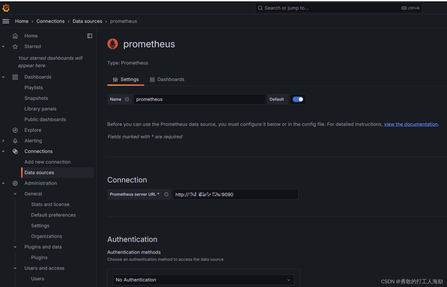Click the Prometheus server URL field
Viewport: 447px width, 287px height.
(235, 194)
